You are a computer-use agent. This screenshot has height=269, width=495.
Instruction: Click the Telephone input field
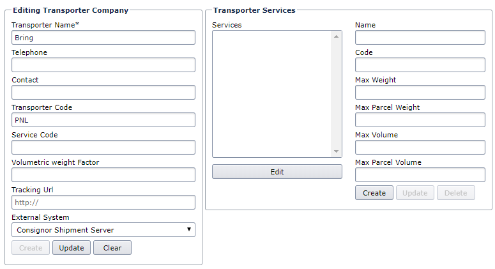point(103,65)
